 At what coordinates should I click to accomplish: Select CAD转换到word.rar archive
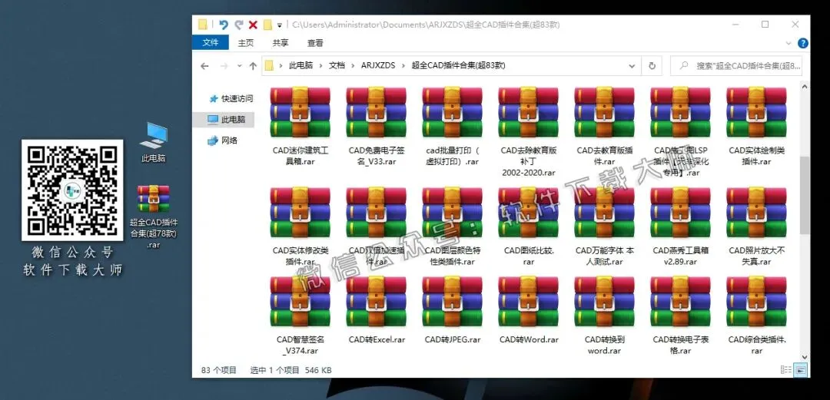[x=605, y=316]
